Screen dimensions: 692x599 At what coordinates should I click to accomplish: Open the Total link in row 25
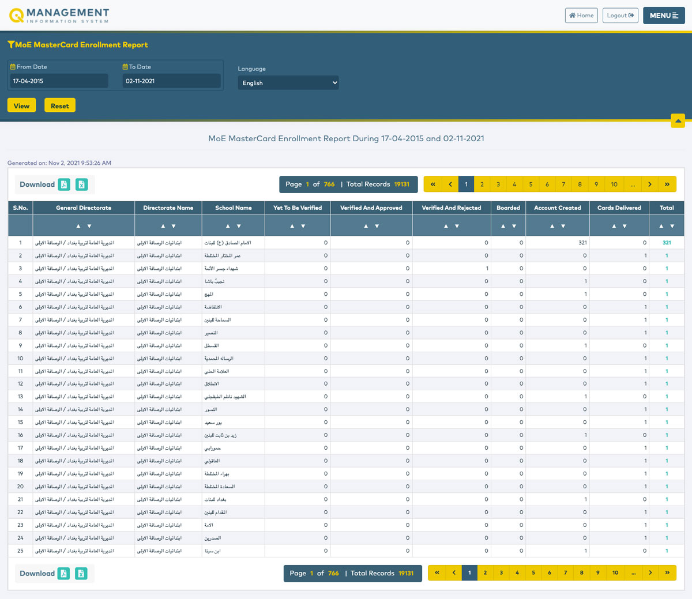667,551
